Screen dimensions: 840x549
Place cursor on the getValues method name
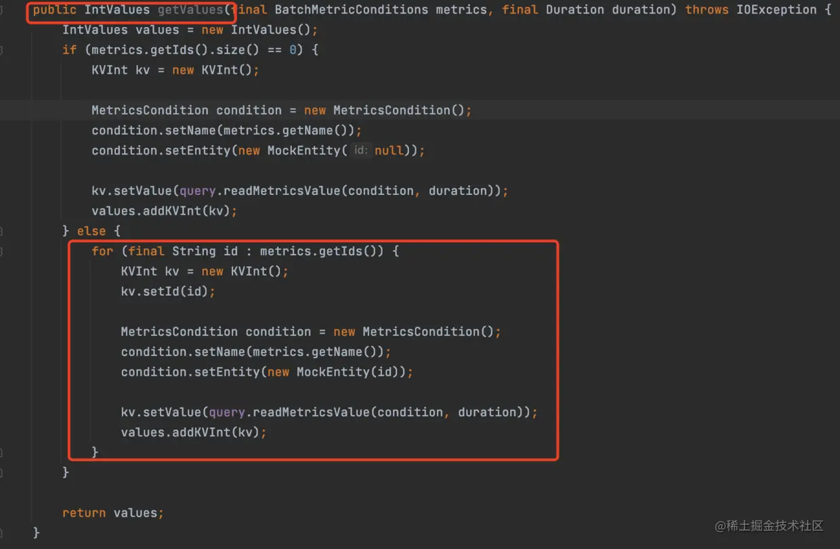pyautogui.click(x=190, y=9)
